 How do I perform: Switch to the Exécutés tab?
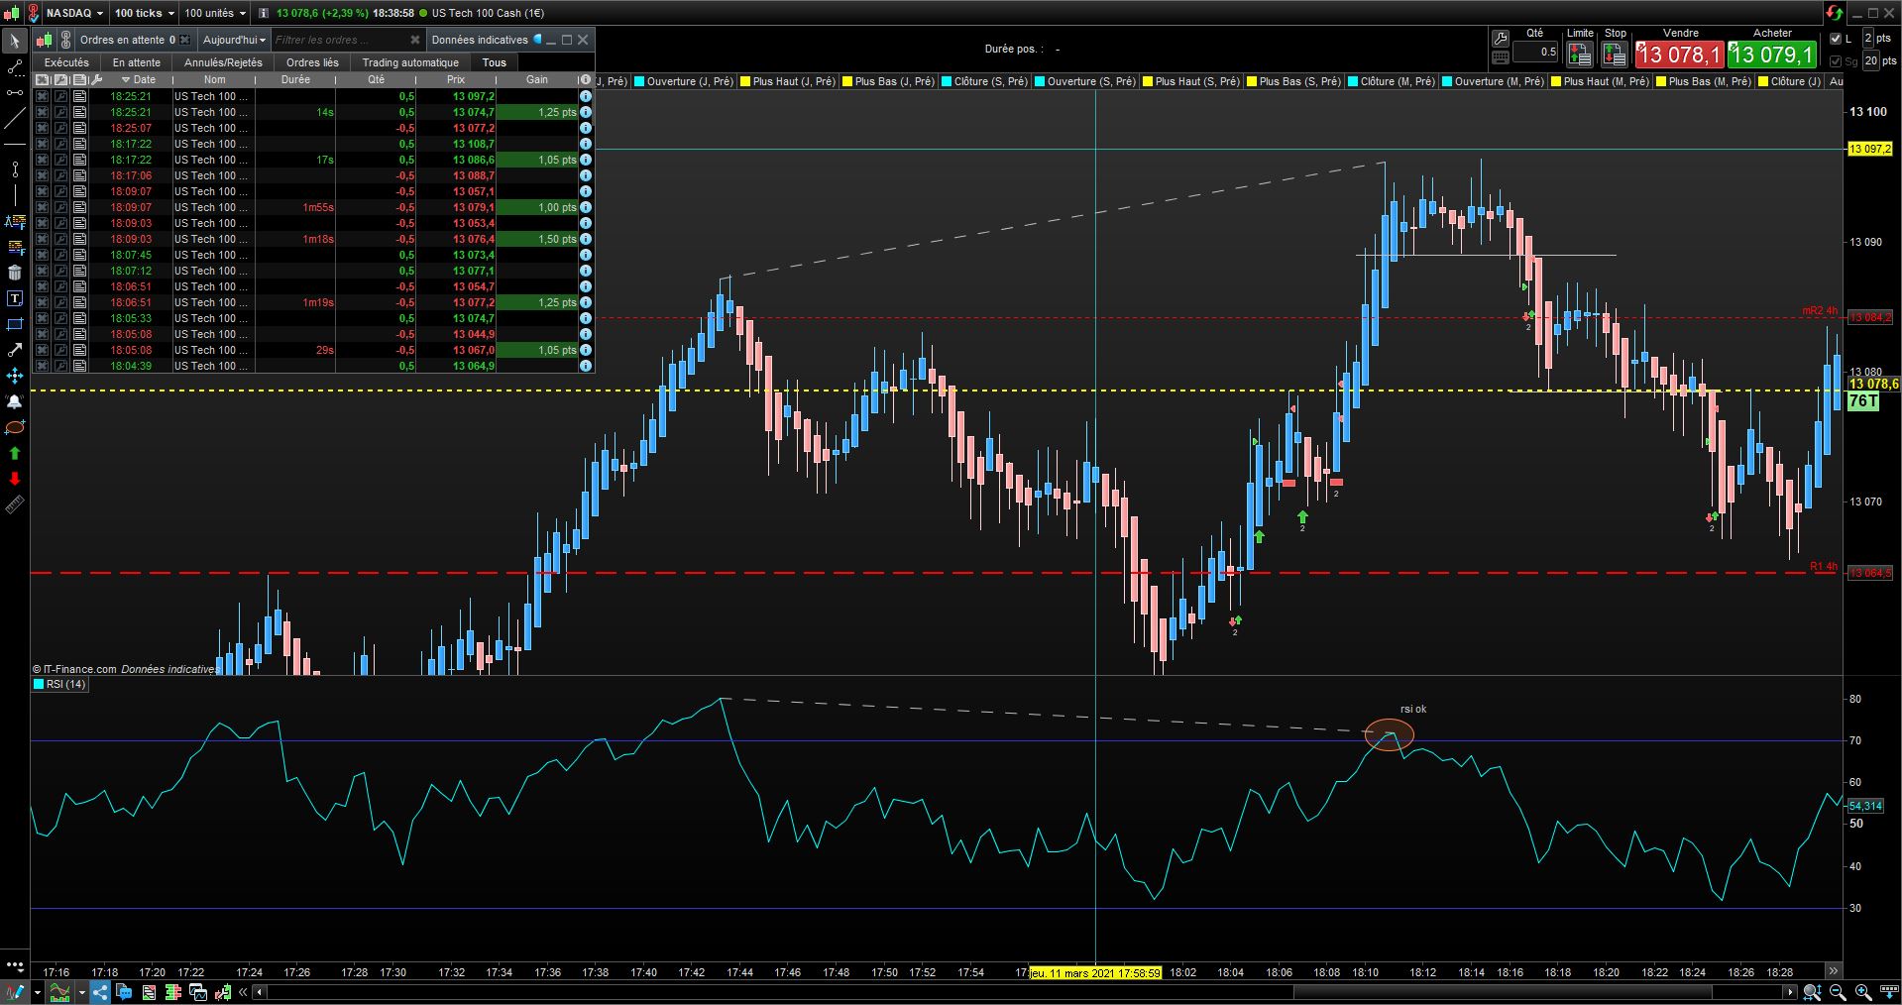[x=66, y=62]
